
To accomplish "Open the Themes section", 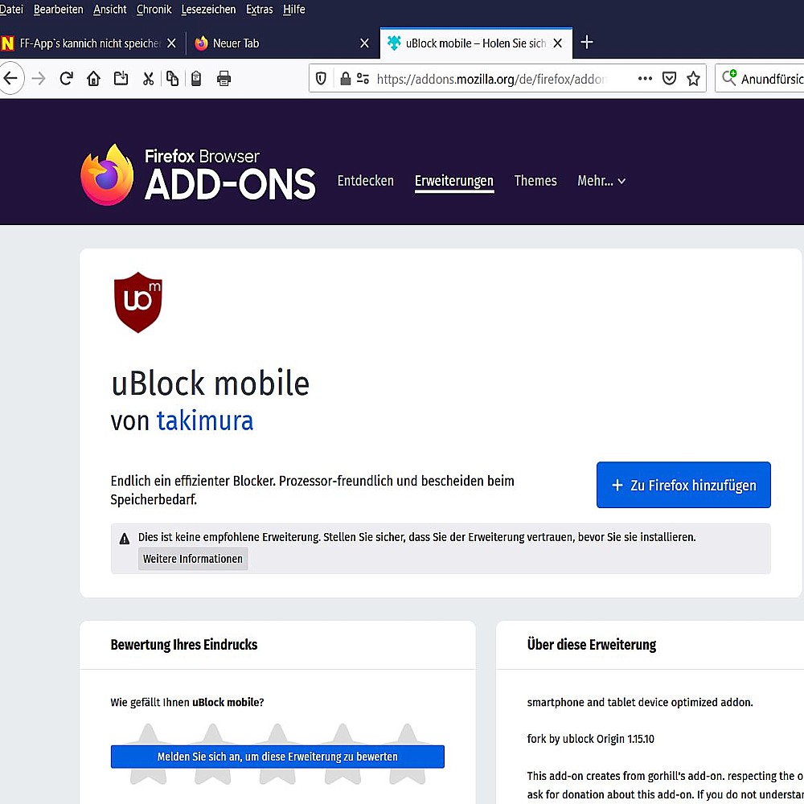I will click(535, 180).
